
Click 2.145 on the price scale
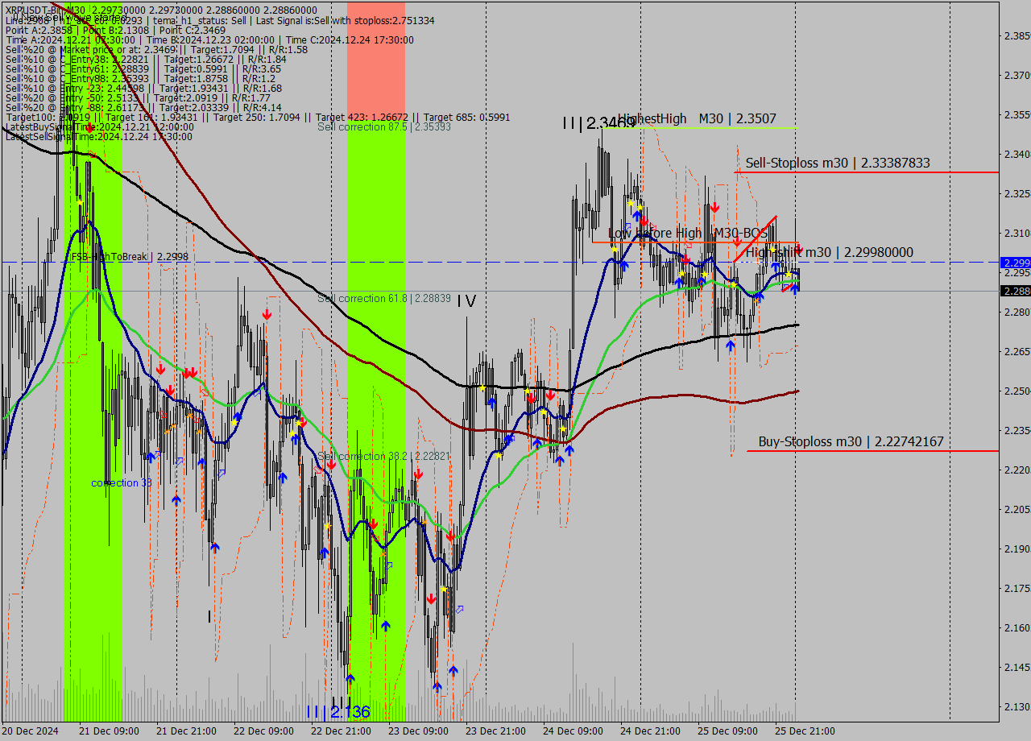[x=1017, y=667]
